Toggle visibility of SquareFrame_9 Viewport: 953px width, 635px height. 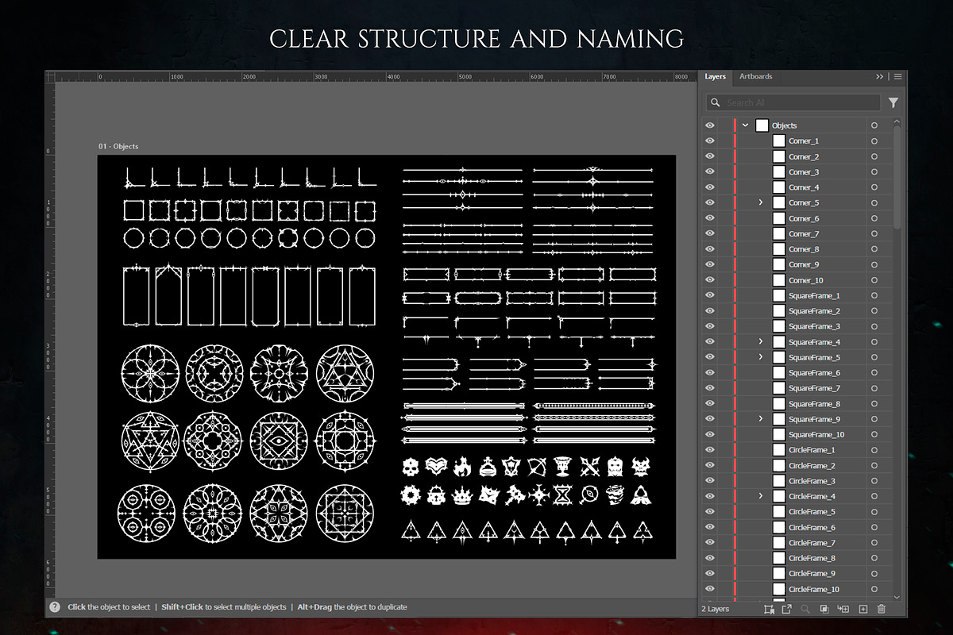[710, 419]
